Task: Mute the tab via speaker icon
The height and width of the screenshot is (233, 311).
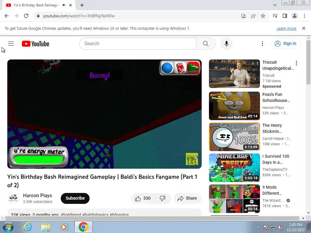Action: (64, 5)
